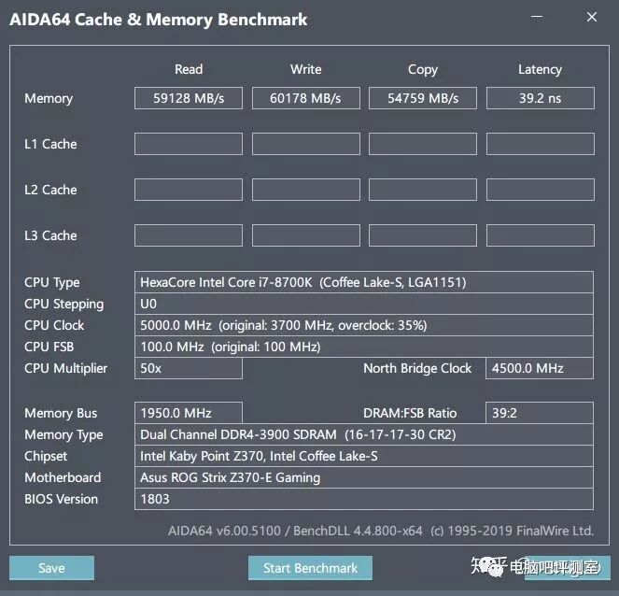The image size is (619, 596).
Task: Click Memory Bus value 1950.0 MHz
Action: pos(189,413)
